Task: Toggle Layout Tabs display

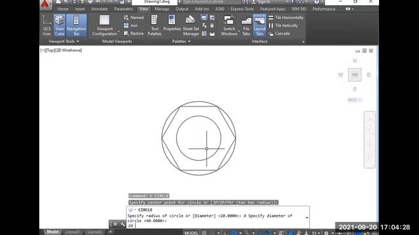Action: coord(259,25)
